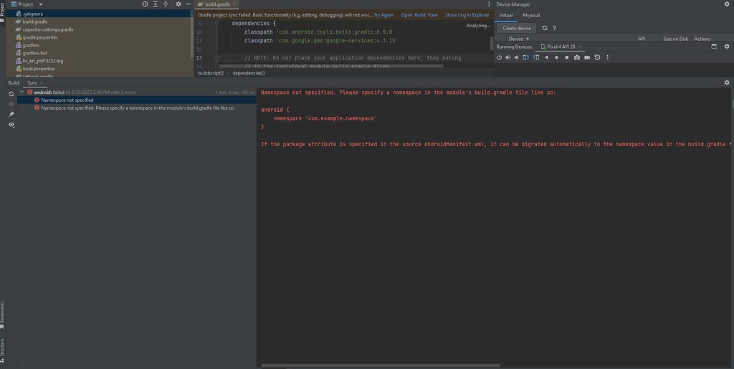Click Collapse All in Project panel

pyautogui.click(x=166, y=4)
